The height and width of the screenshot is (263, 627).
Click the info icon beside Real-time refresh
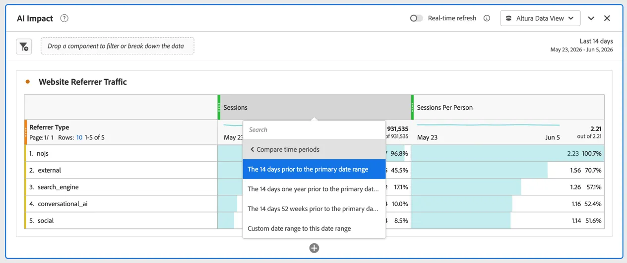pyautogui.click(x=487, y=18)
